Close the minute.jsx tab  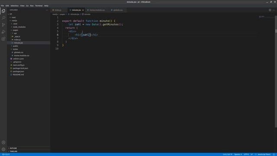point(83,10)
